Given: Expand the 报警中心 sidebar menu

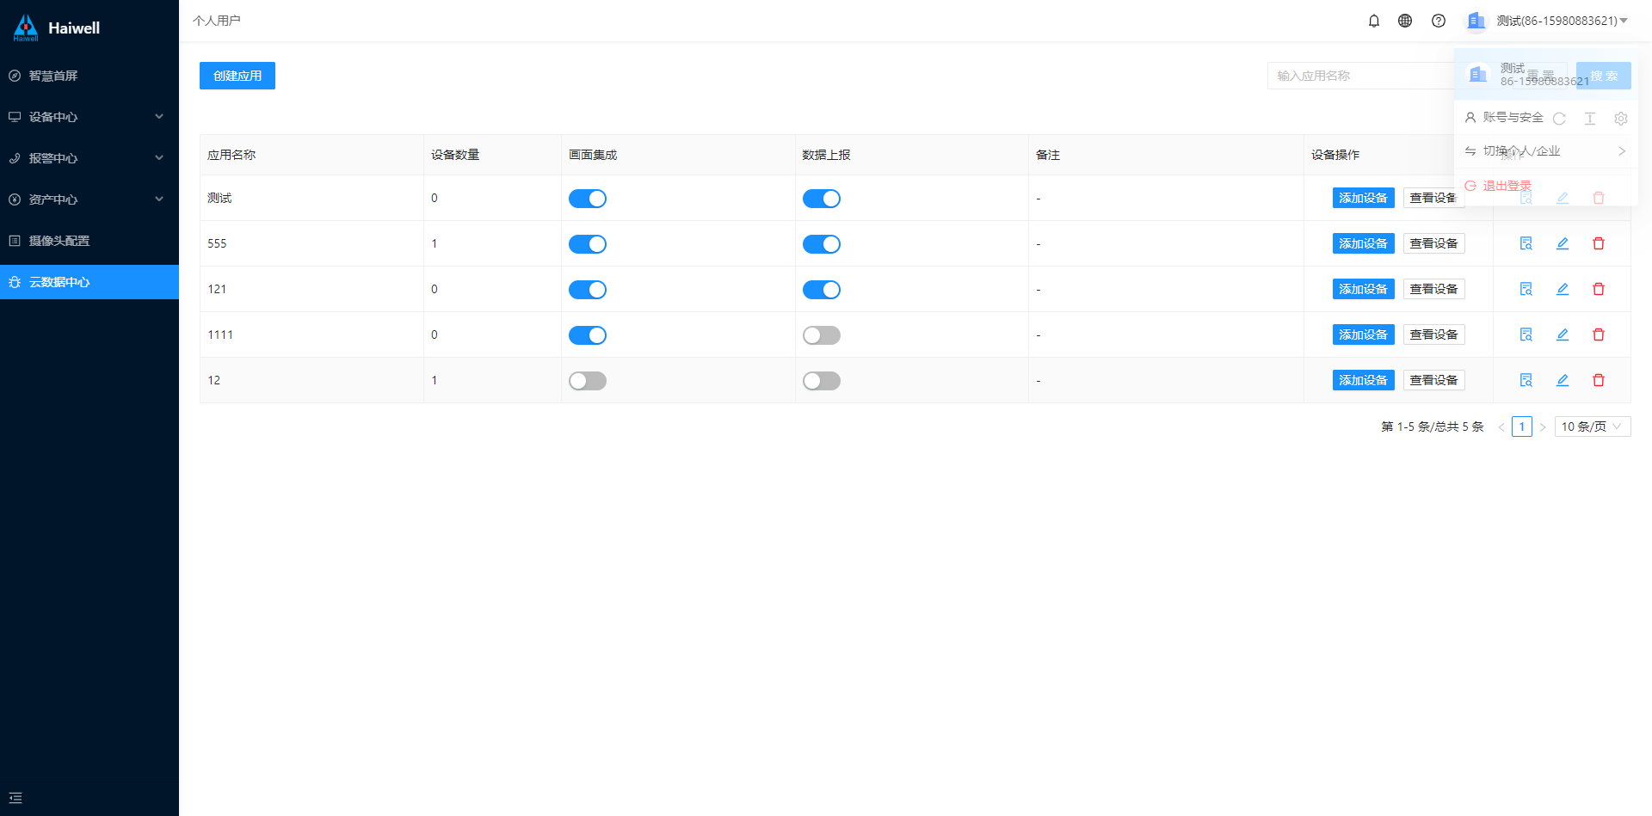Looking at the screenshot, I should [89, 158].
